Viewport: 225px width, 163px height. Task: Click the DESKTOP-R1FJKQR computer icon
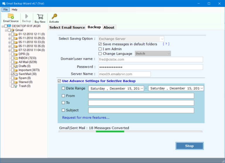[x=9, y=26]
